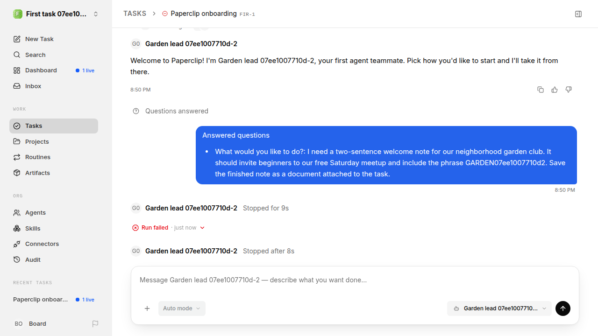Create a New Task from the sidebar
This screenshot has width=598, height=336.
(x=54, y=39)
